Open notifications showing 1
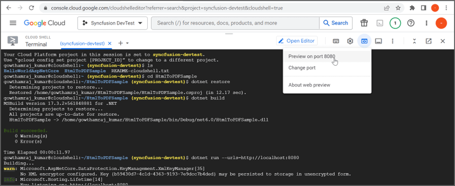Image resolution: width=455 pixels, height=186 pixels. coord(395,23)
